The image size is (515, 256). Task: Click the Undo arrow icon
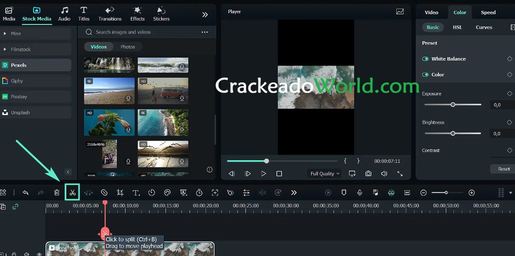[26, 192]
